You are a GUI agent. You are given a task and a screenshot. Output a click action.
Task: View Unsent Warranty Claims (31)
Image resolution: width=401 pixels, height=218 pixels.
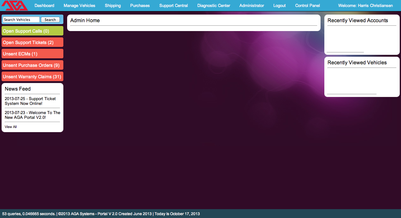pos(32,77)
